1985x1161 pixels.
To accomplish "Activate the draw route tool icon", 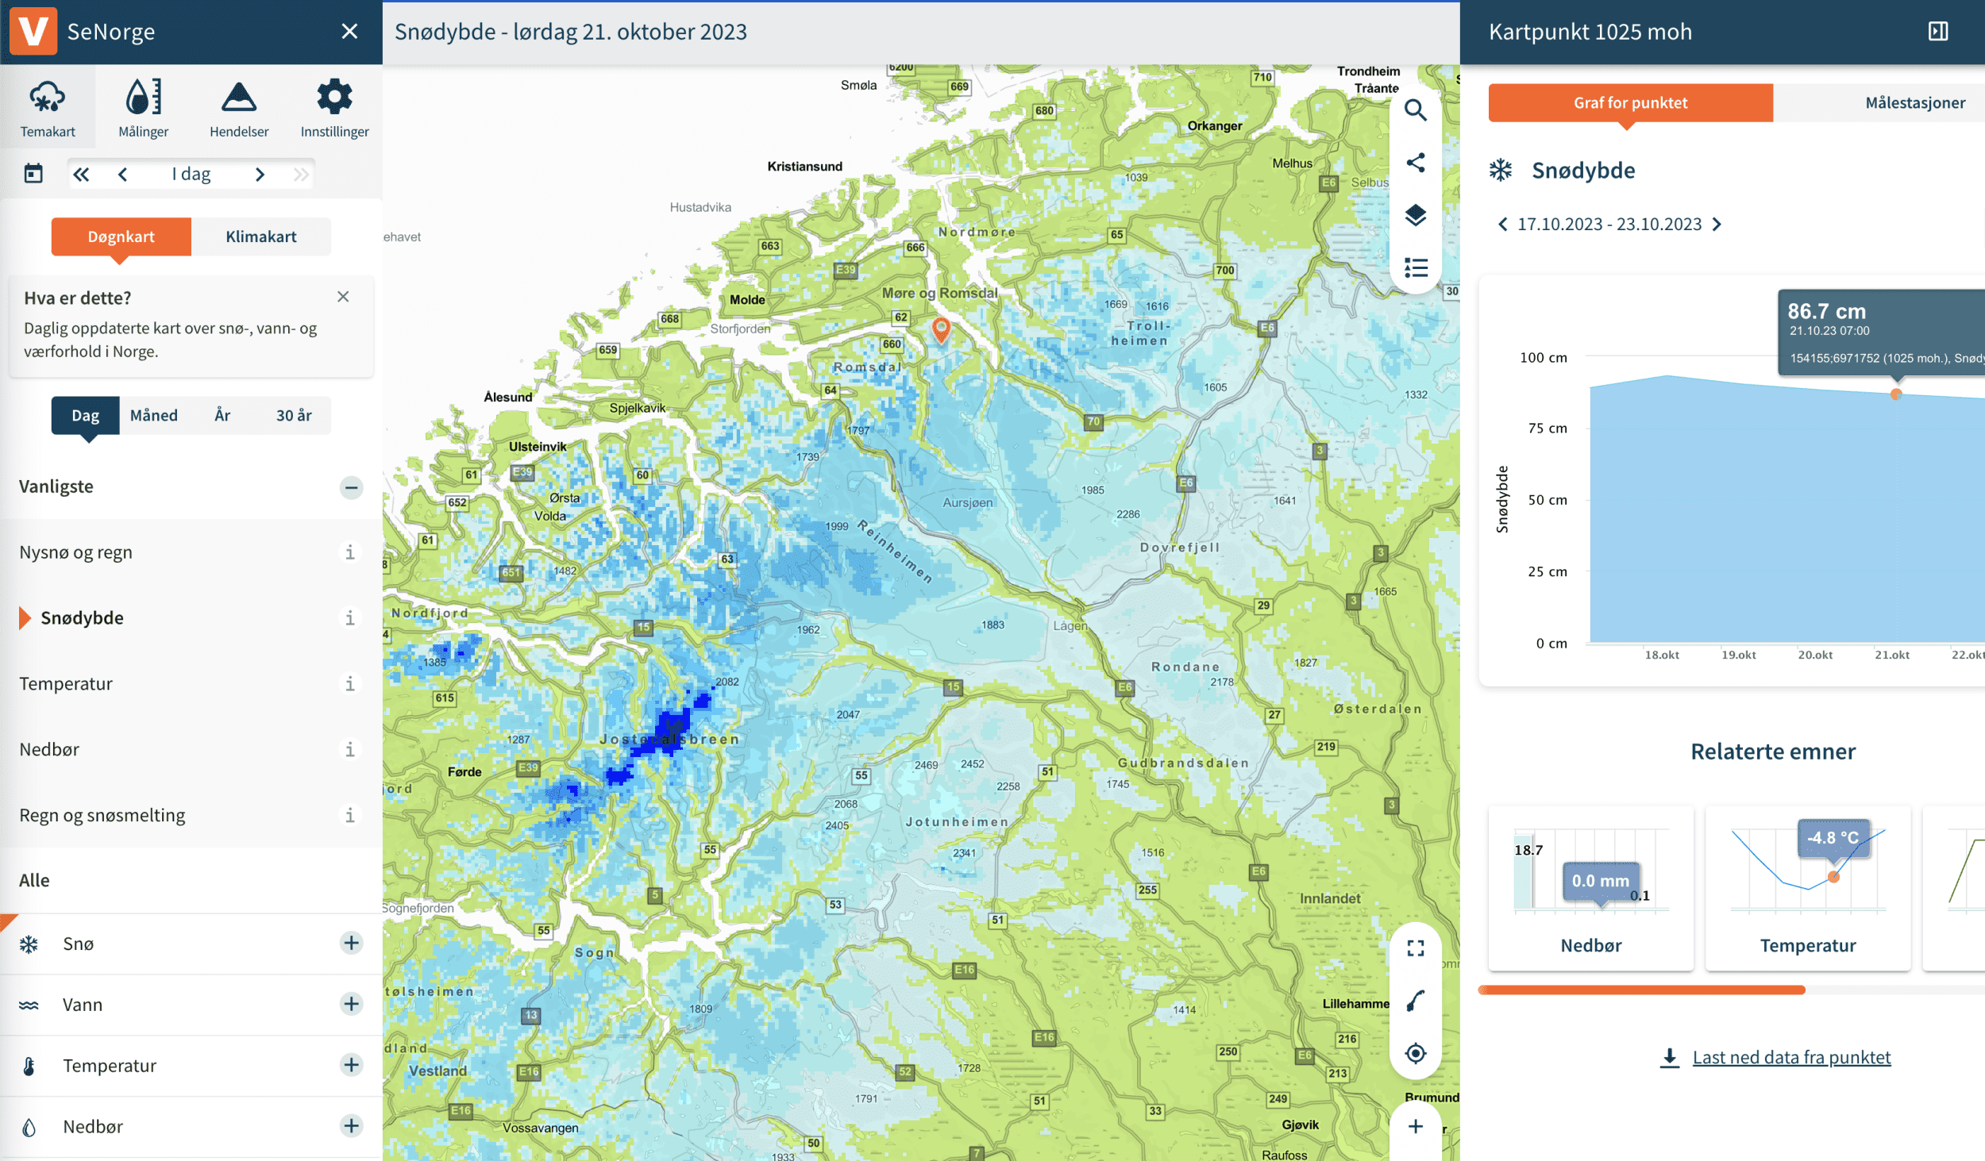I will click(x=1415, y=1001).
